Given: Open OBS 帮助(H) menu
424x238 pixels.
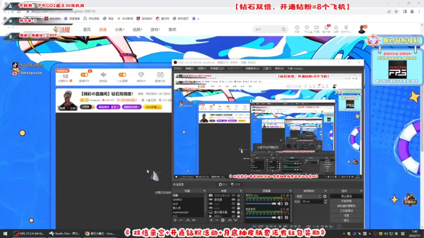Looking at the screenshot, I should tap(279, 69).
